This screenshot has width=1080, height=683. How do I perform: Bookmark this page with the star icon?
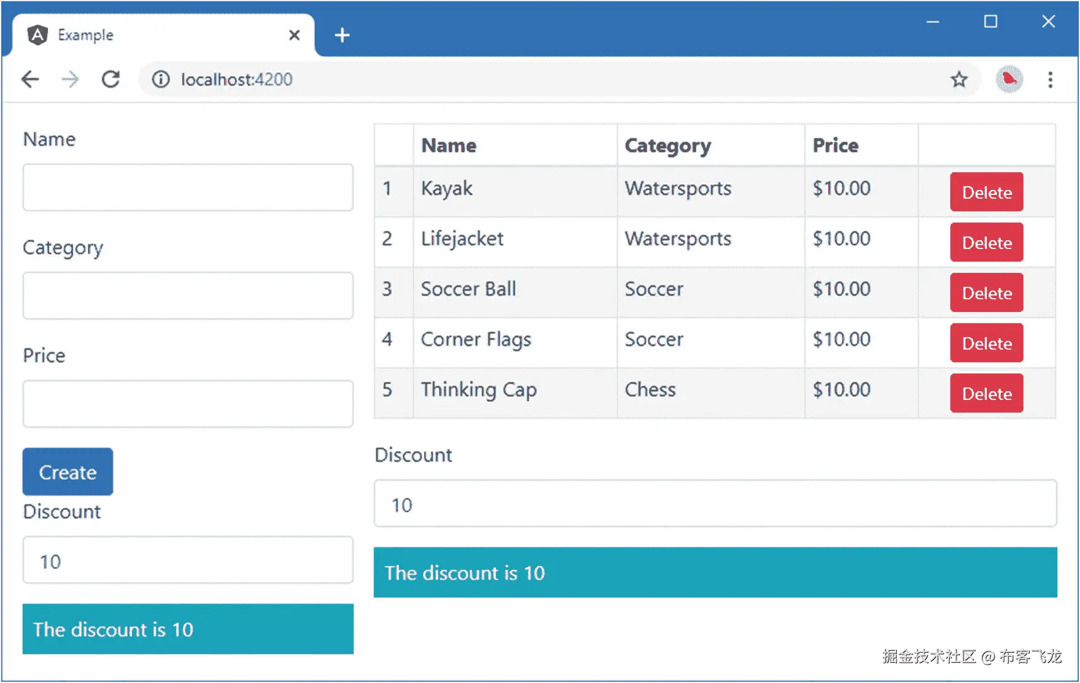[959, 79]
